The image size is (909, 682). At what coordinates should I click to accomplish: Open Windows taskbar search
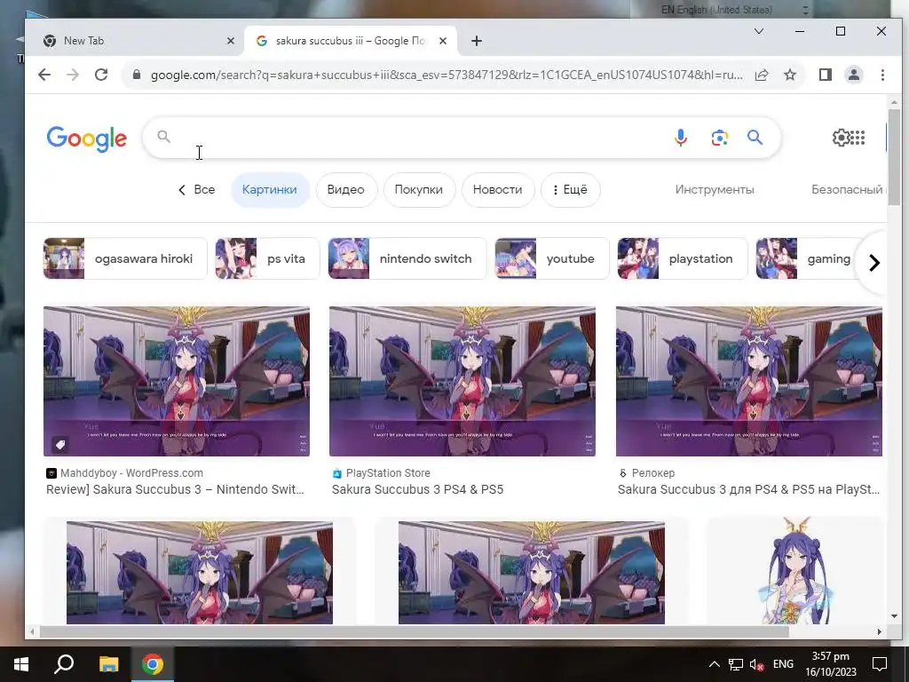tap(64, 664)
